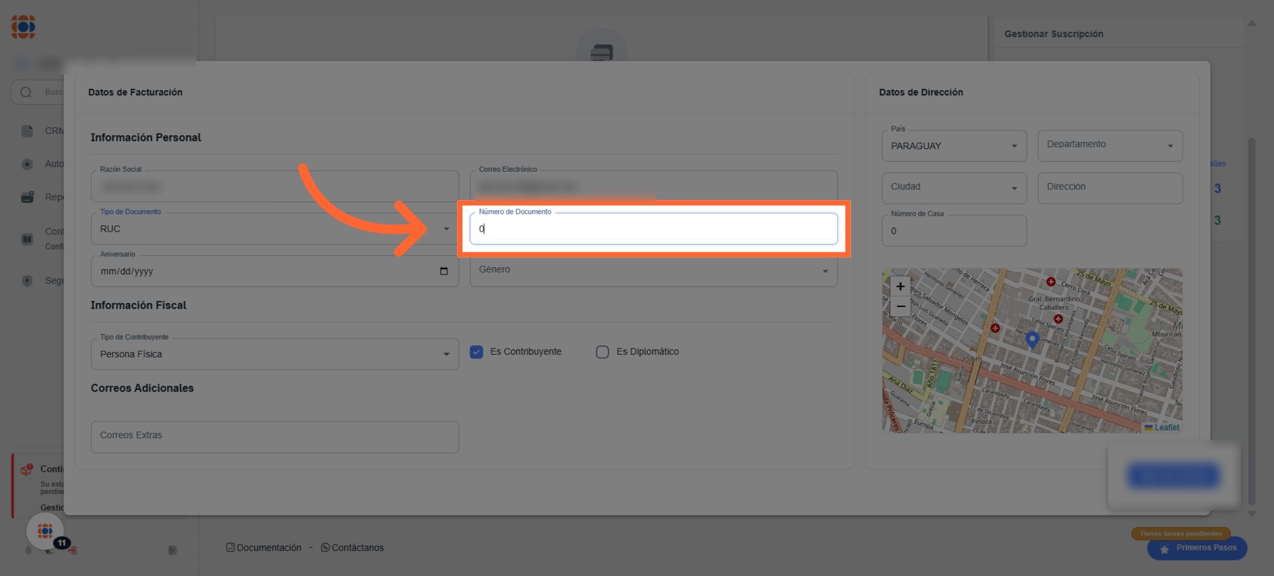Open the Aniversario calendar picker icon
Image resolution: width=1274 pixels, height=576 pixels.
click(444, 271)
